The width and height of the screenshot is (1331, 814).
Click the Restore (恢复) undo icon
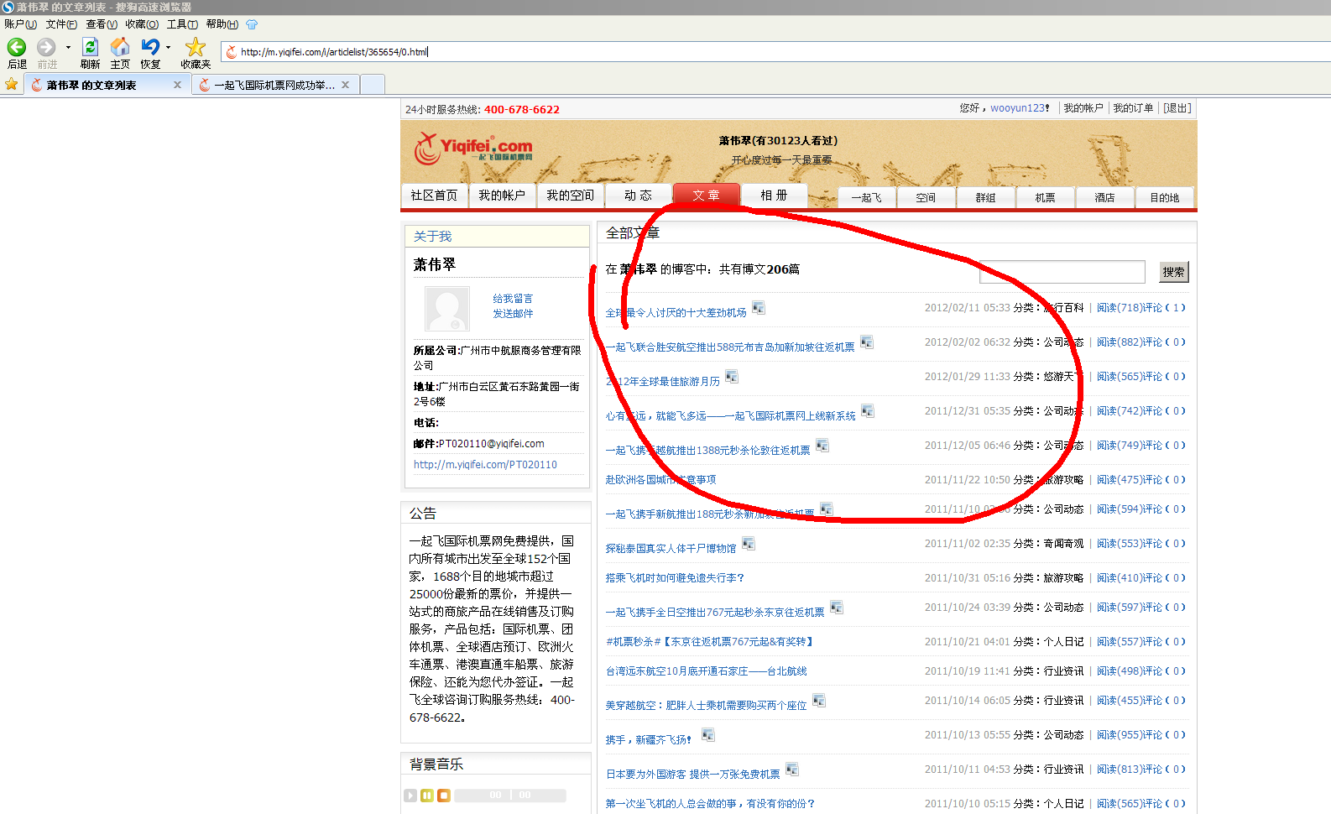click(x=150, y=47)
